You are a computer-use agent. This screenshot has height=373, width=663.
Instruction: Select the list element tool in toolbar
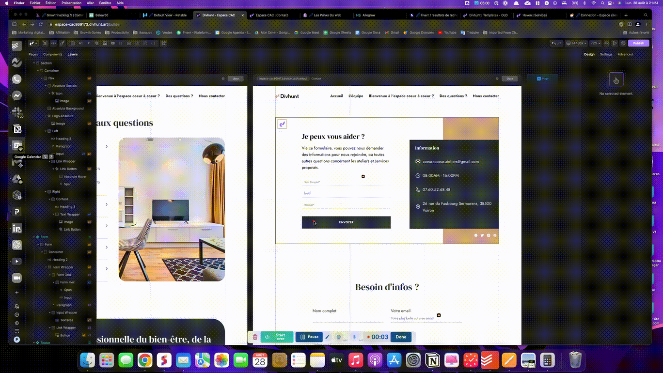pos(121,43)
